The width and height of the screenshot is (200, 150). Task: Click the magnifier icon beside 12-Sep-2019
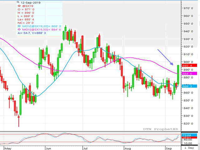pyautogui.click(x=18, y=2)
